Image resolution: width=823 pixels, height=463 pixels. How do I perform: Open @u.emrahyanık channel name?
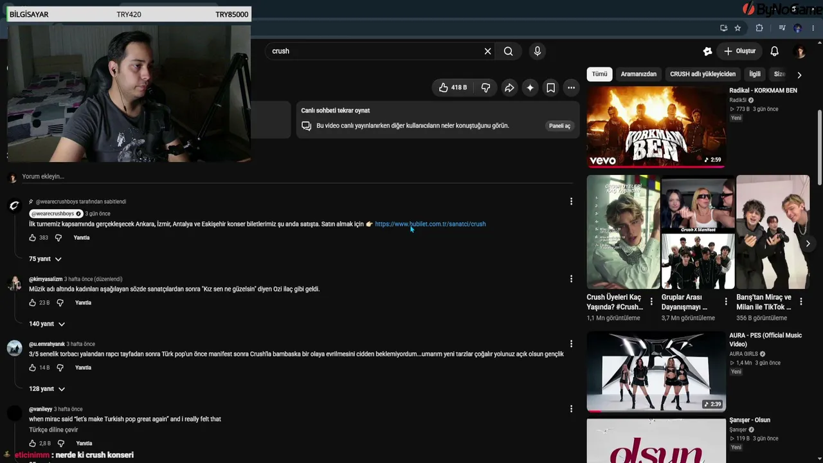pos(47,344)
